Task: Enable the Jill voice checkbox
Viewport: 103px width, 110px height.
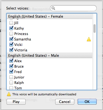Action: point(11,23)
